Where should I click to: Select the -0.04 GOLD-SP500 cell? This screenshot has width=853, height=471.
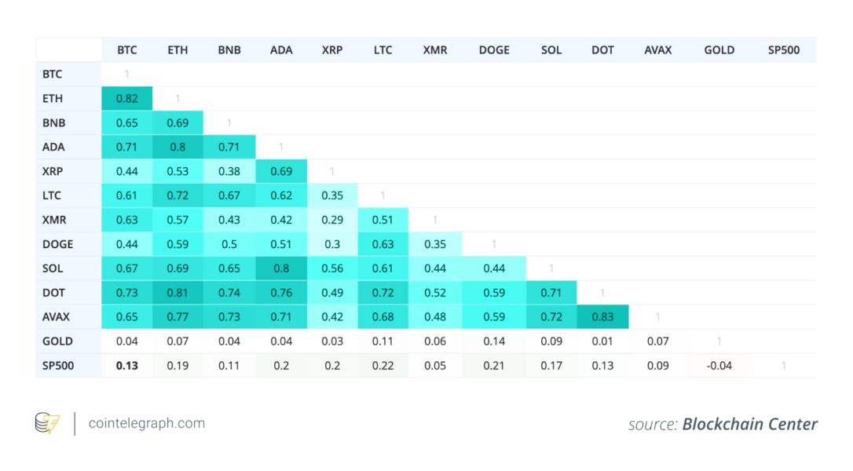[x=719, y=366]
